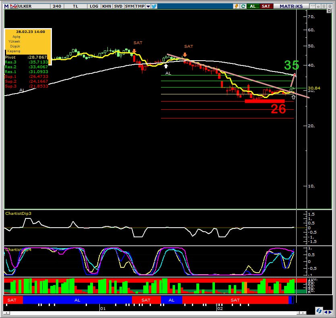Open the TMP template button
Viewport: 336px width, 318px height.
click(140, 6)
